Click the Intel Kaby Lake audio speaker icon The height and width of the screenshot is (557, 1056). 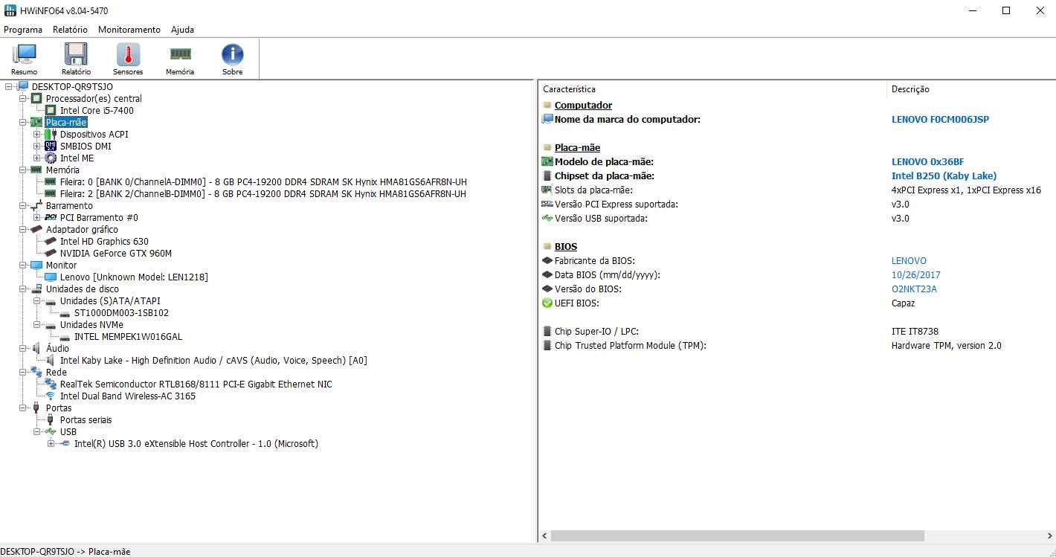tap(51, 361)
